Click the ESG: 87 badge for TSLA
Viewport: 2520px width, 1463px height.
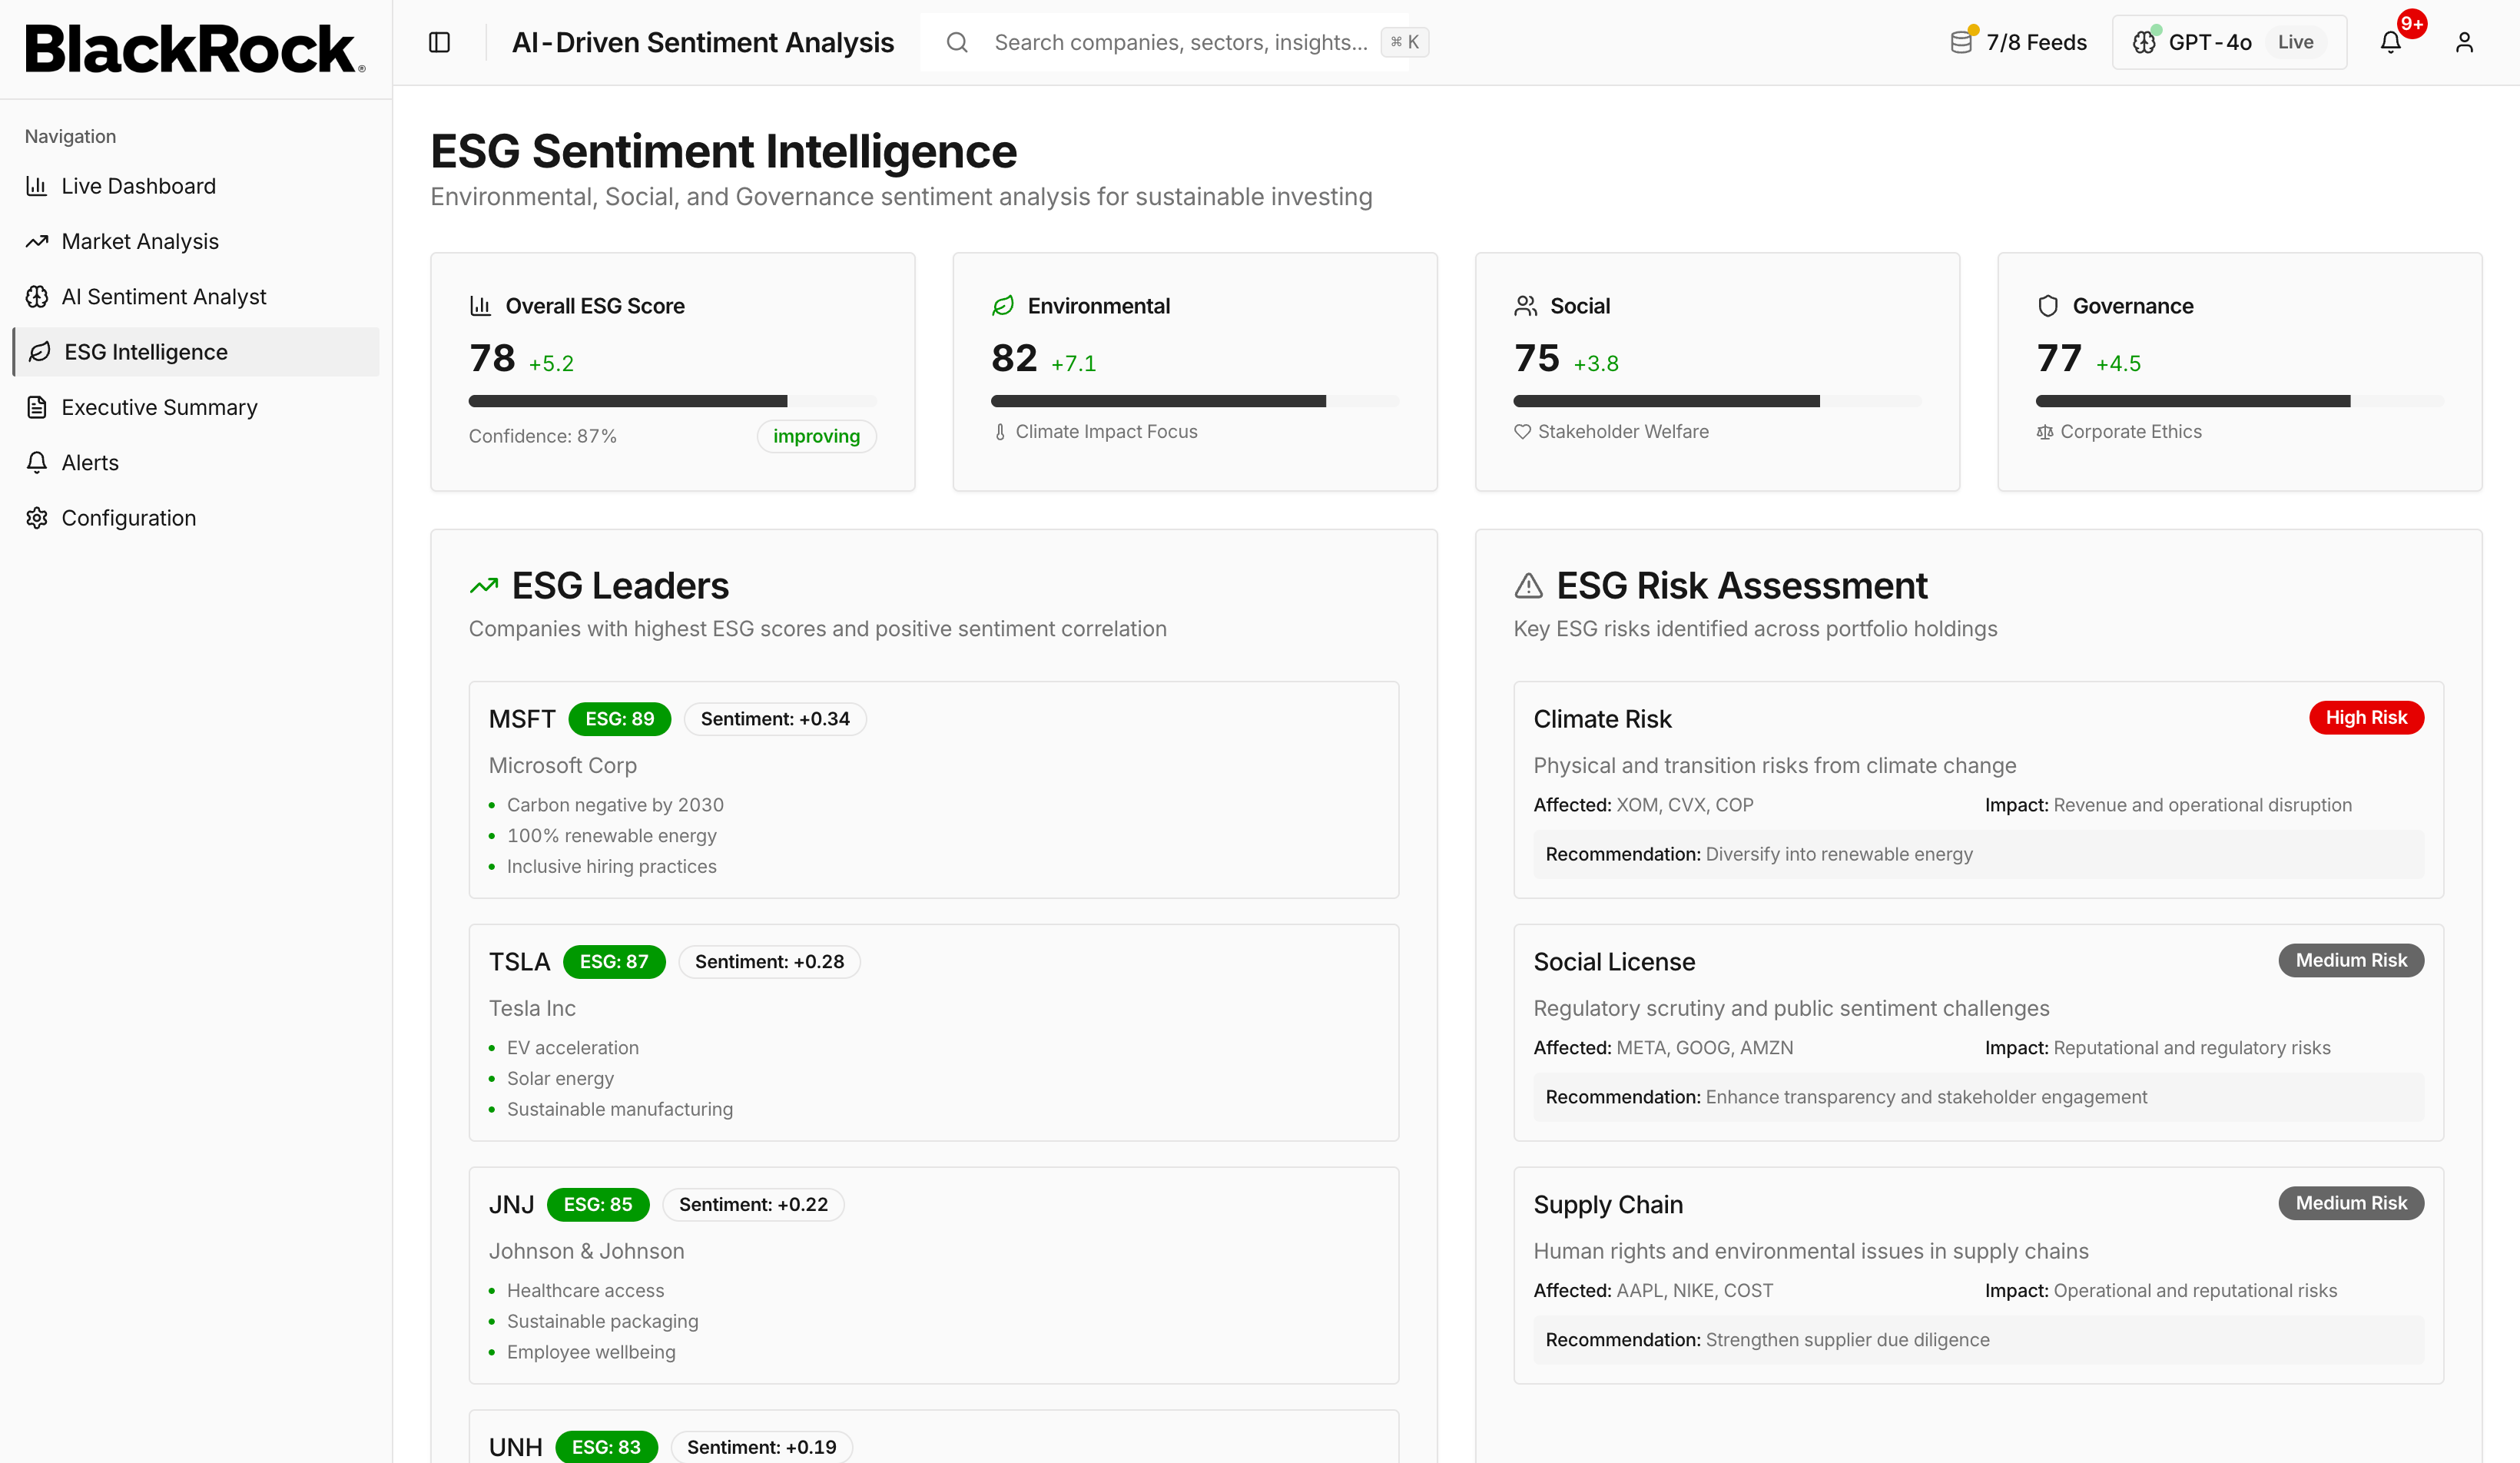coord(614,962)
